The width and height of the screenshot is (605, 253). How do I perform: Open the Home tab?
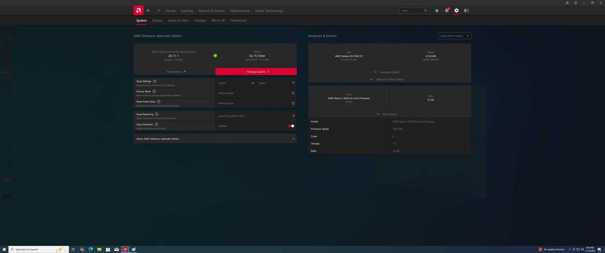[x=171, y=11]
